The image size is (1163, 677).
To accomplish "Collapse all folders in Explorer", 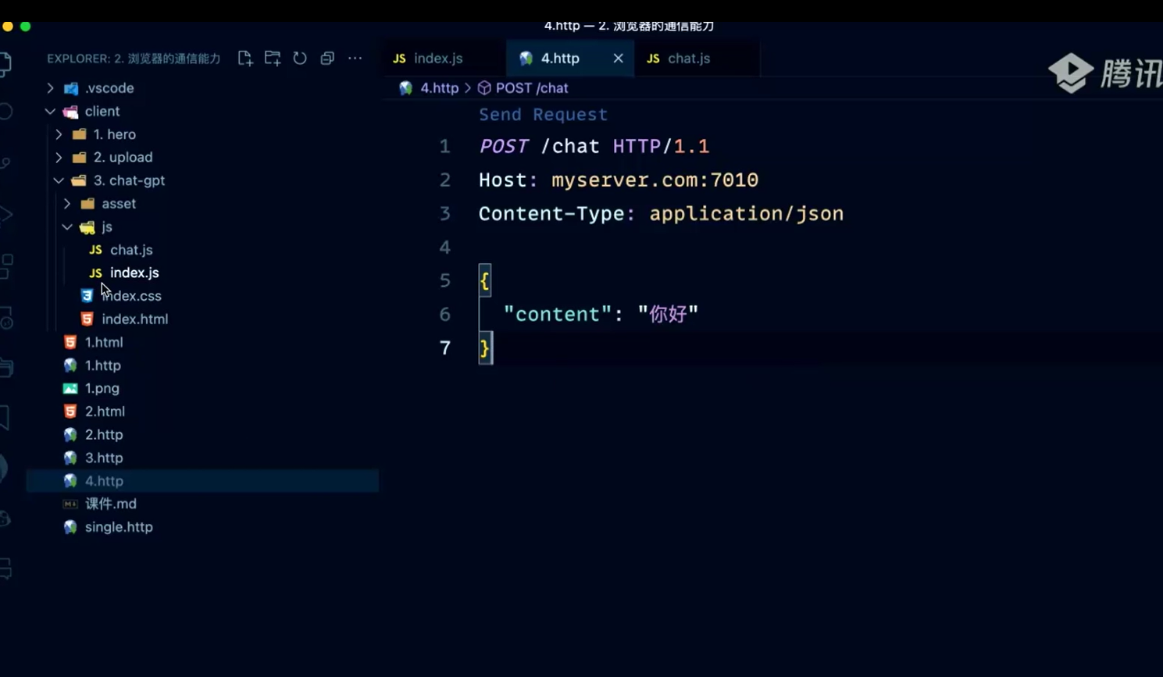I will coord(327,59).
